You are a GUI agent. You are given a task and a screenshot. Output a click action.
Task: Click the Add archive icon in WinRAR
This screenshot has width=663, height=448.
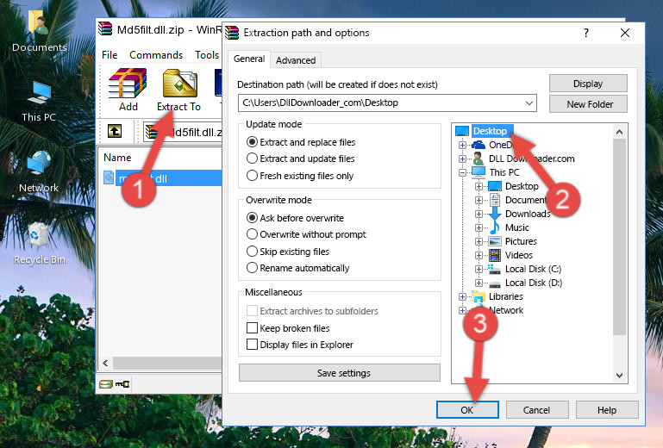tap(128, 84)
